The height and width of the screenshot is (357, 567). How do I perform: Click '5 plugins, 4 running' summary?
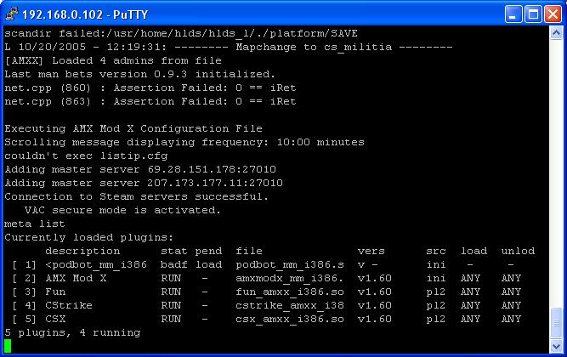point(72,332)
